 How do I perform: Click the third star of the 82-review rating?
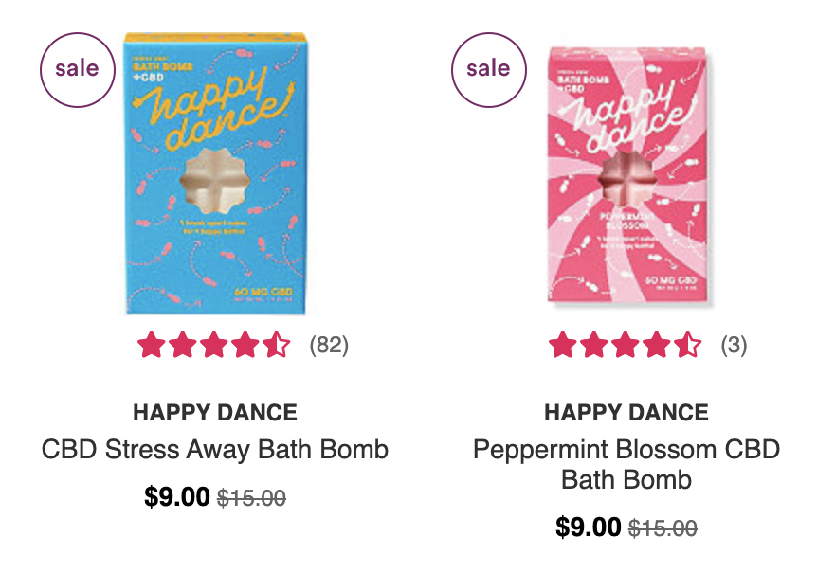click(213, 345)
